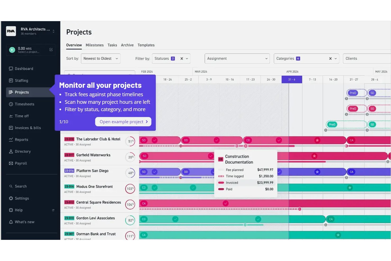Click Central Square Residences 104% progress ring
Screen dimensions: 391x261
(x=130, y=205)
